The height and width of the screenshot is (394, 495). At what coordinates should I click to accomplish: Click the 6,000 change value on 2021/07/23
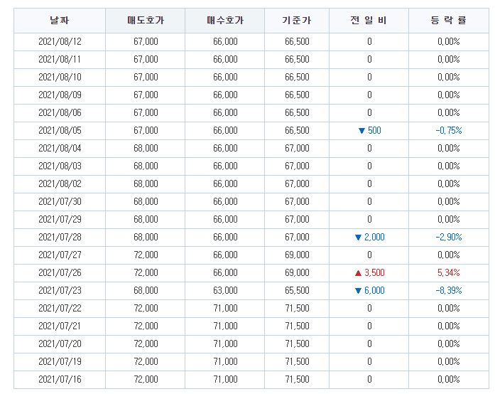(x=374, y=290)
